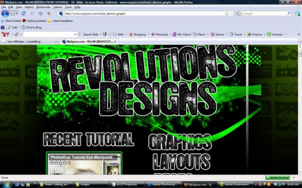Open the search engine selector dropdown
The height and width of the screenshot is (188, 302).
(240, 14)
